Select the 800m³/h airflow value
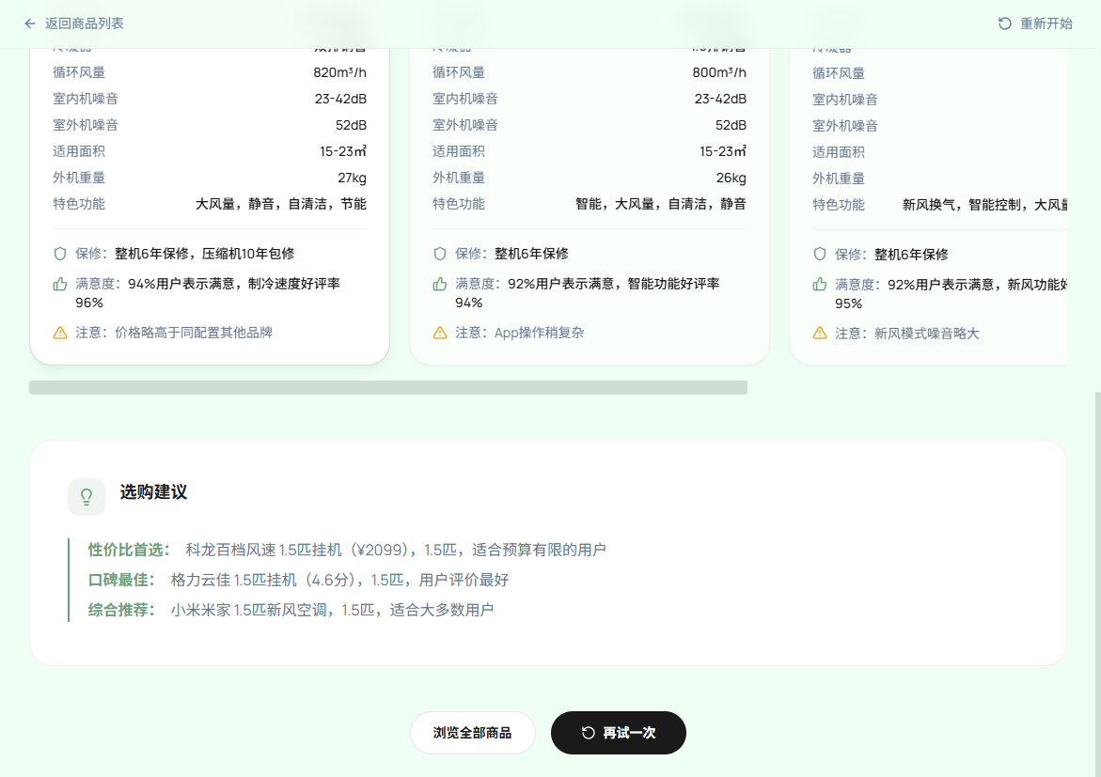This screenshot has height=777, width=1101. point(719,72)
